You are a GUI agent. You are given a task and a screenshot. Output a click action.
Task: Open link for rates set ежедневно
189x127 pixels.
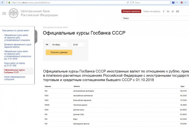pyautogui.click(x=17, y=38)
